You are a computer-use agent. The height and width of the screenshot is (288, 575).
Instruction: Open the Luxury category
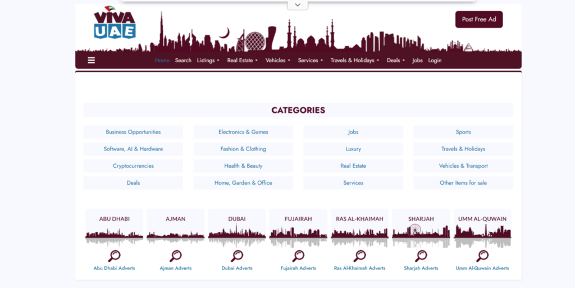coord(353,149)
